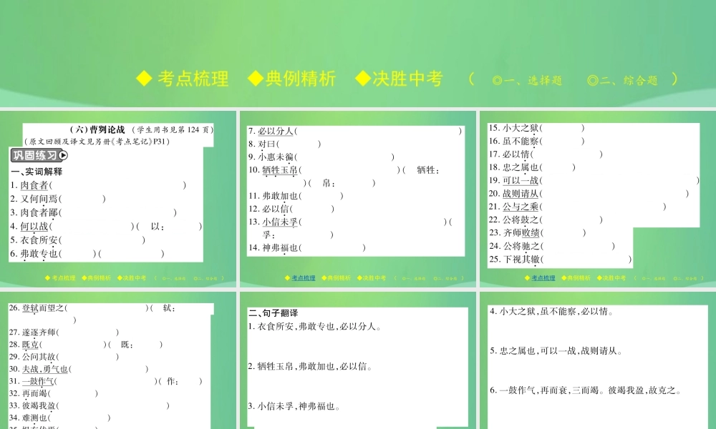Click 典例精析 at bottom of the 曹刿论战 slide

[97, 277]
